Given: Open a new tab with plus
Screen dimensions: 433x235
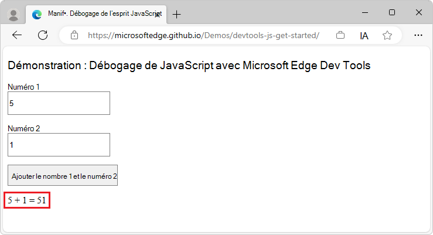Looking at the screenshot, I should tap(176, 15).
